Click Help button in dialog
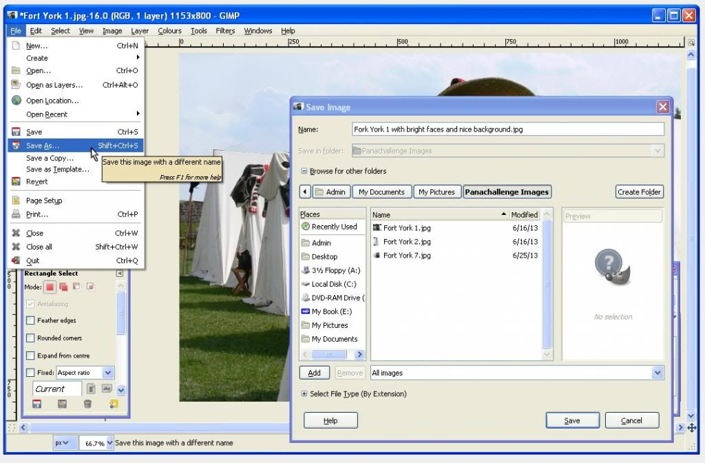The width and height of the screenshot is (705, 463). (x=330, y=420)
